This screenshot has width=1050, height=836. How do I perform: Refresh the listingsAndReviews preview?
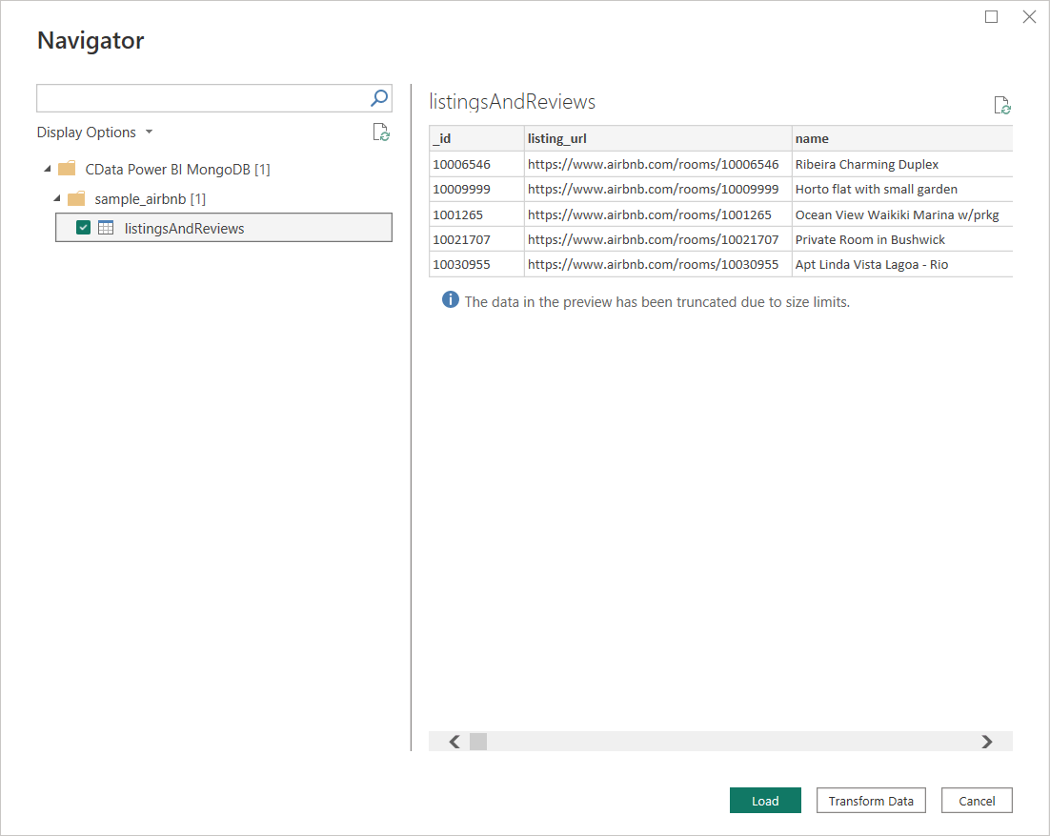pyautogui.click(x=1001, y=105)
